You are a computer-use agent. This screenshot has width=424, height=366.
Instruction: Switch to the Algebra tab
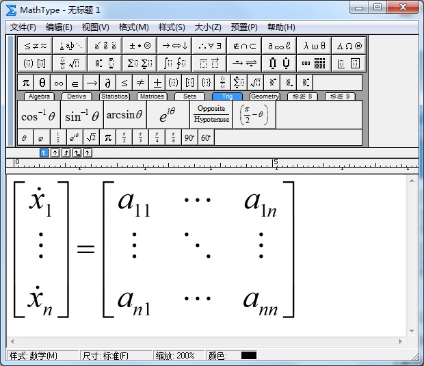tap(38, 96)
